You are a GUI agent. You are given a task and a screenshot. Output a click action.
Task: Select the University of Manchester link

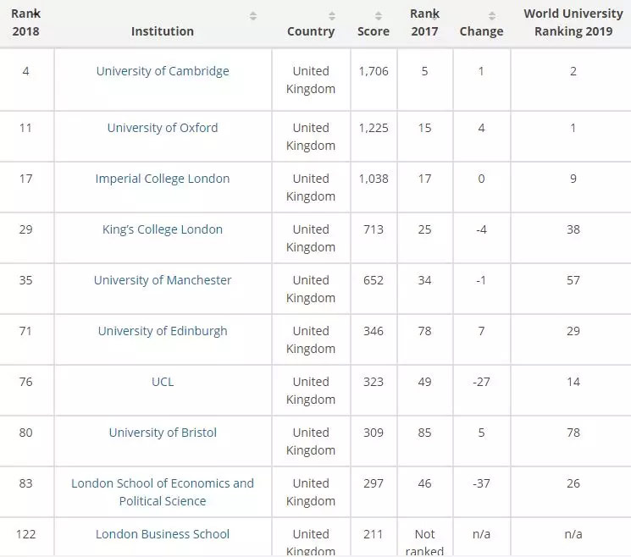pyautogui.click(x=163, y=280)
